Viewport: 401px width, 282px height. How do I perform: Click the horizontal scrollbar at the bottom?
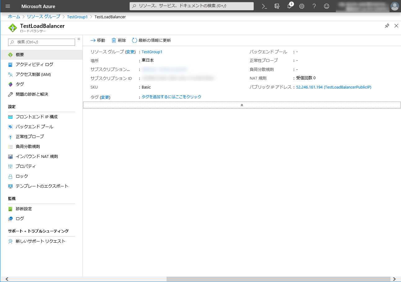[x=279, y=279]
